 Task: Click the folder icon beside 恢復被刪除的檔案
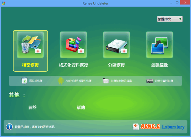(x=106, y=81)
